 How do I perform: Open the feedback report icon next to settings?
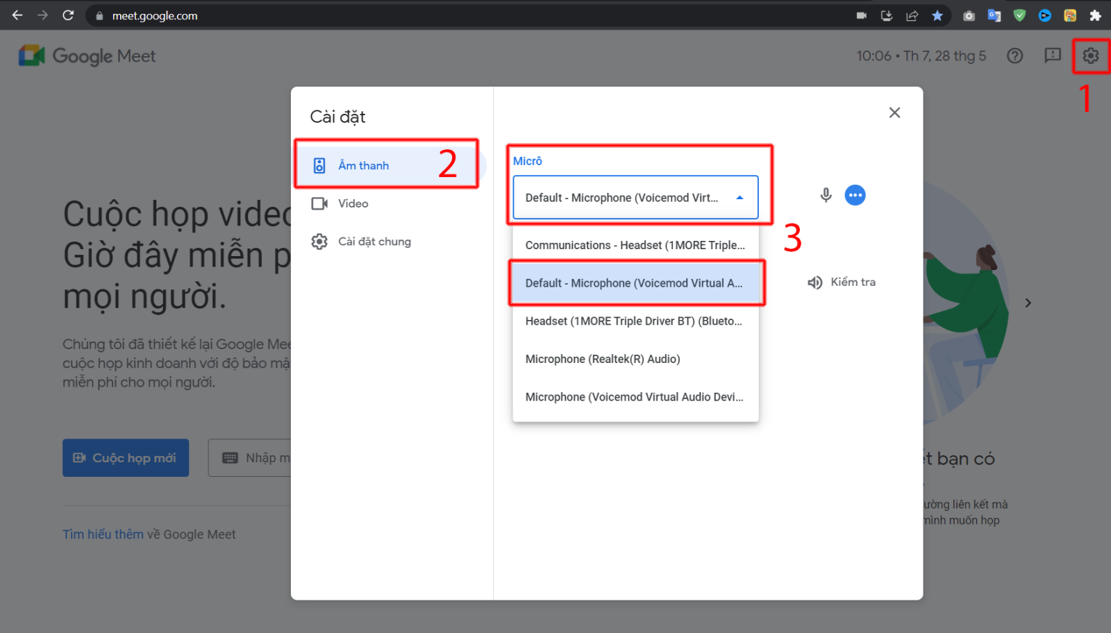click(x=1053, y=56)
